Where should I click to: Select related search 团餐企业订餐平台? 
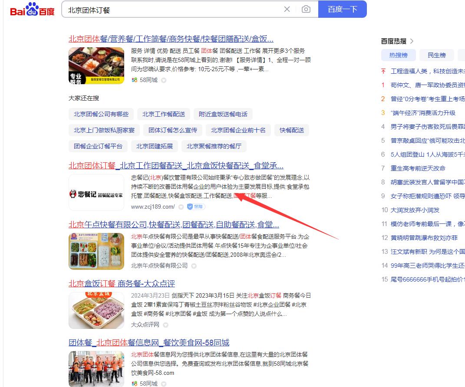coord(98,146)
